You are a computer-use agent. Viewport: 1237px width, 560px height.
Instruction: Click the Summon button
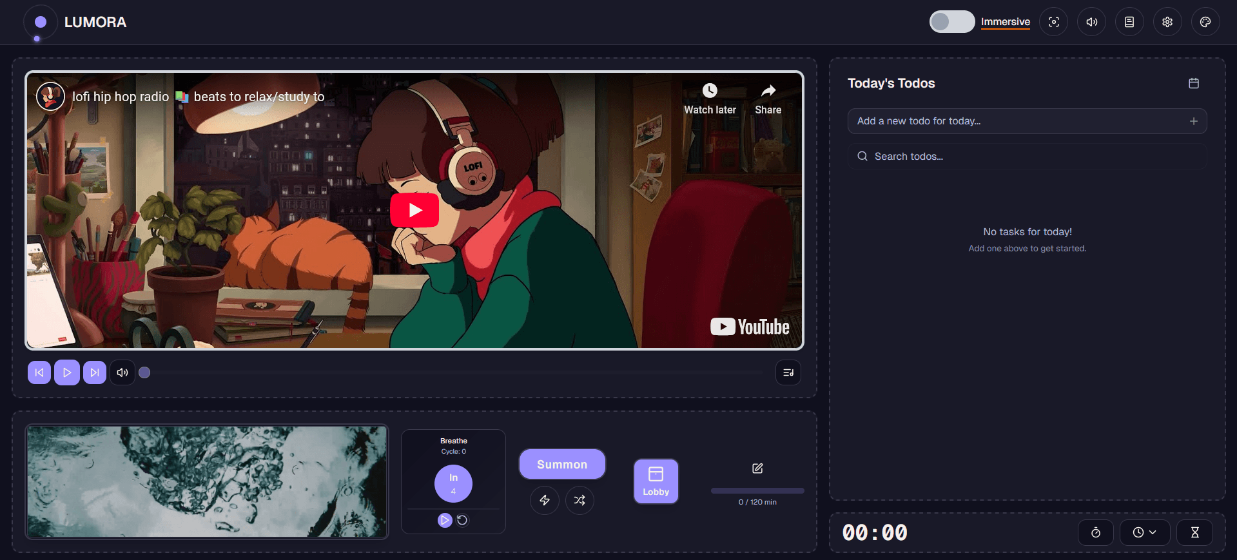tap(562, 464)
